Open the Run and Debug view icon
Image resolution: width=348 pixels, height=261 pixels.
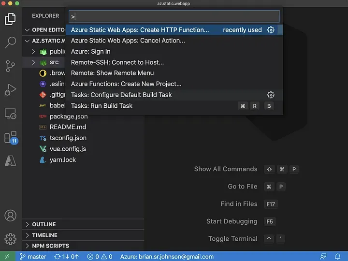(x=10, y=90)
